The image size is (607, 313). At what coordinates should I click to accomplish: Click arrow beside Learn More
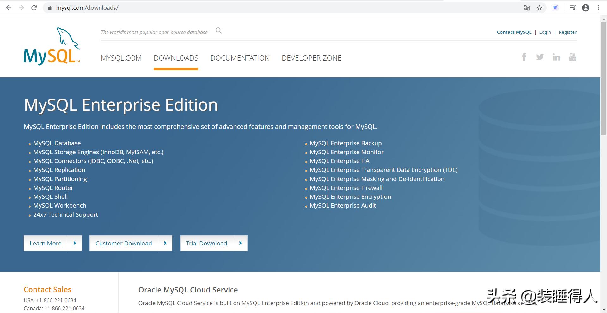point(75,243)
